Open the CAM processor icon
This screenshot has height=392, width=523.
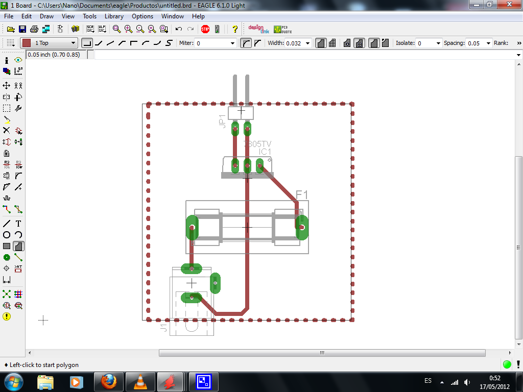[x=45, y=29]
